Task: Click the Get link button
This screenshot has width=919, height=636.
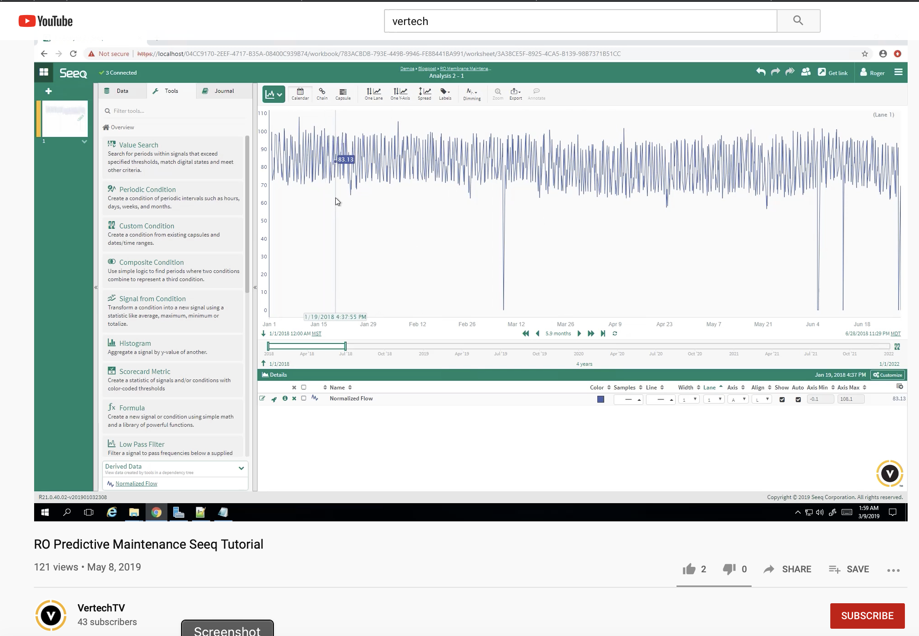Action: pos(833,73)
